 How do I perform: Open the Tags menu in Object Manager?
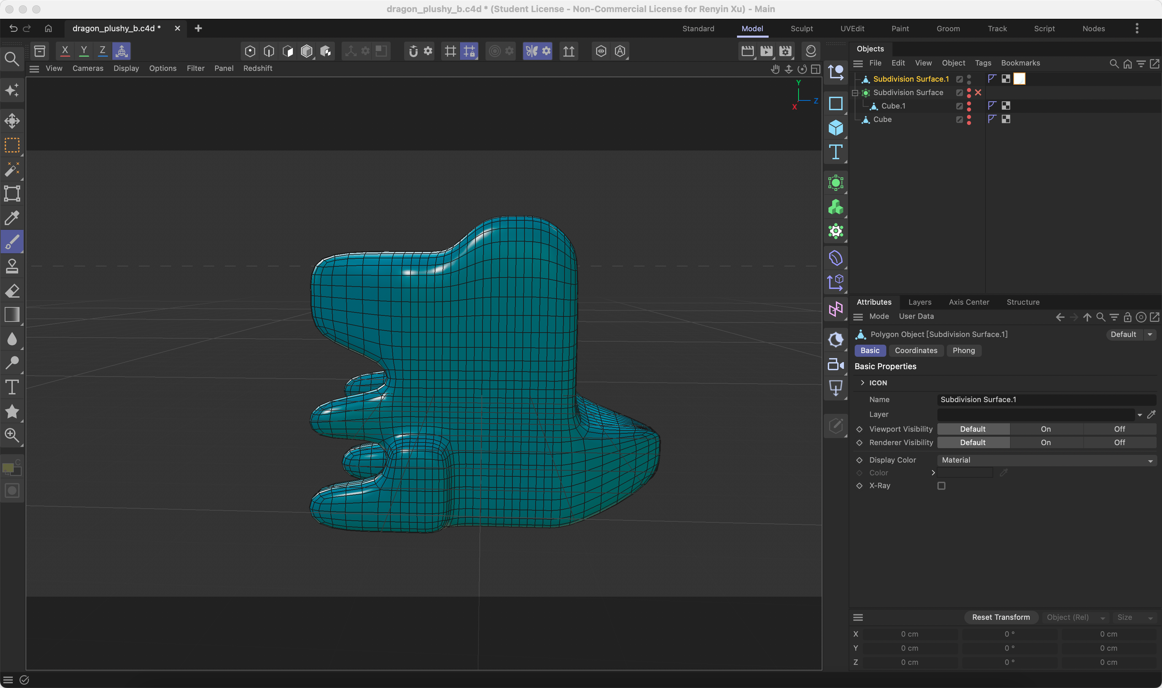pyautogui.click(x=983, y=62)
